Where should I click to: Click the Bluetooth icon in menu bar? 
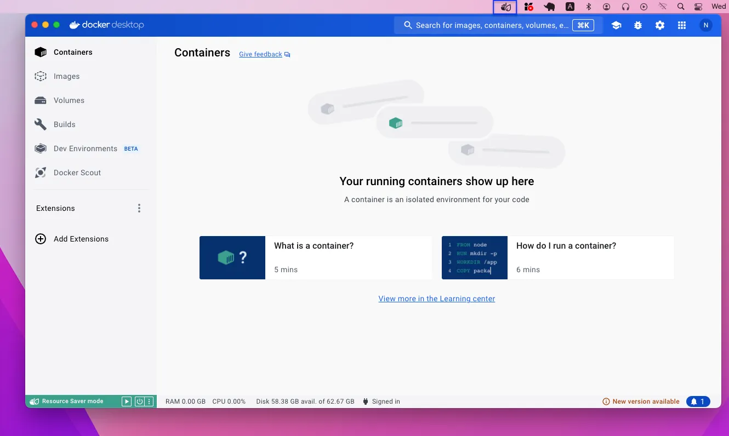589,7
